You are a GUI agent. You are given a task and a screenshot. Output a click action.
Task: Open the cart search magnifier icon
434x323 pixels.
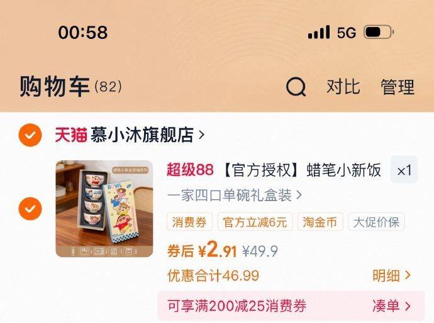tap(296, 87)
